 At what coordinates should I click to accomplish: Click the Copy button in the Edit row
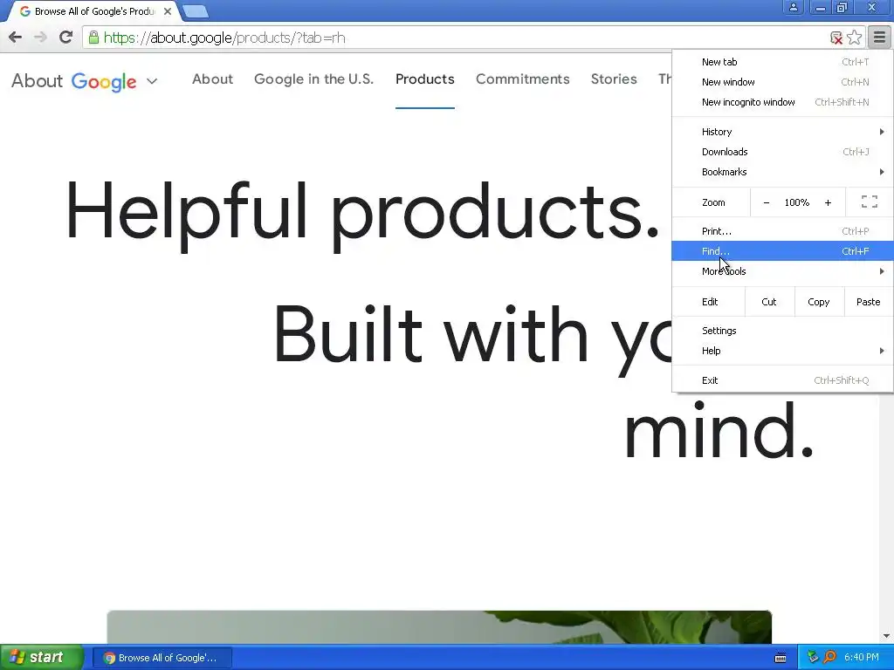pos(819,302)
